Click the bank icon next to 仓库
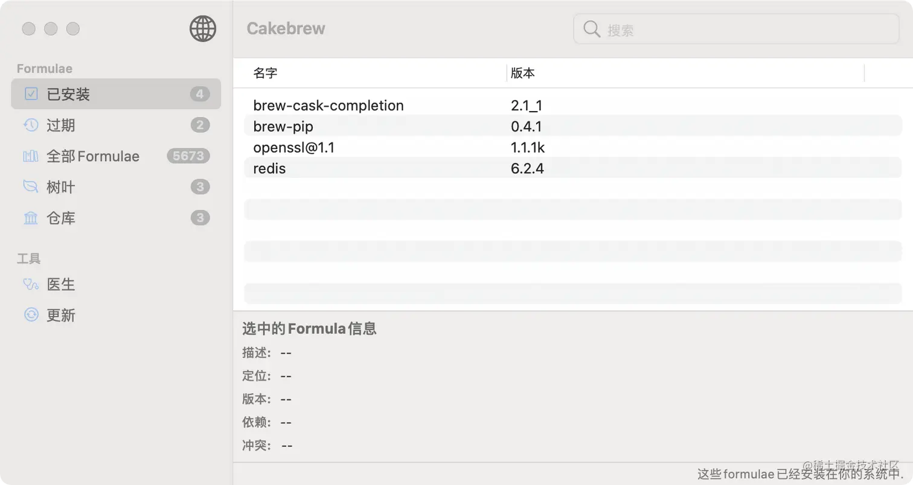913x485 pixels. pyautogui.click(x=31, y=218)
